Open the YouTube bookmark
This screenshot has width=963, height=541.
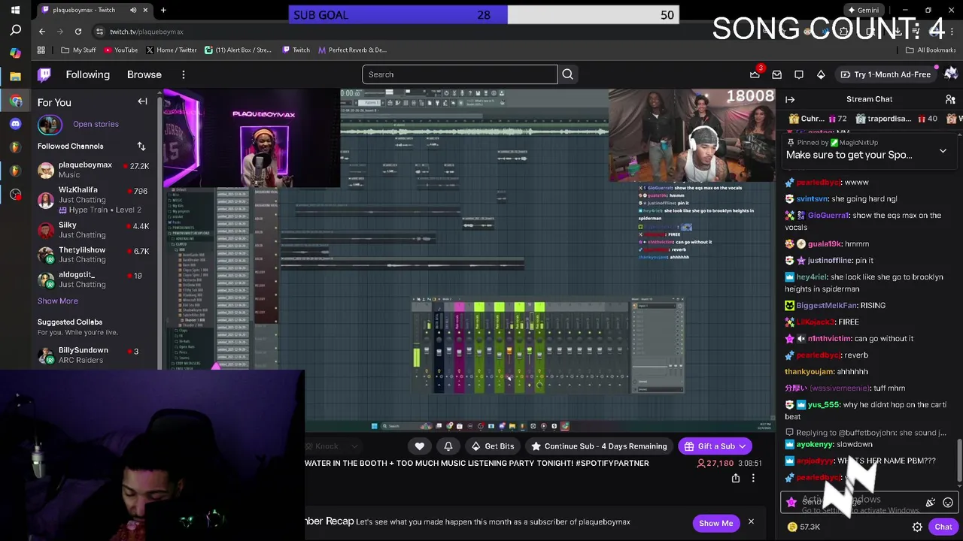(121, 50)
